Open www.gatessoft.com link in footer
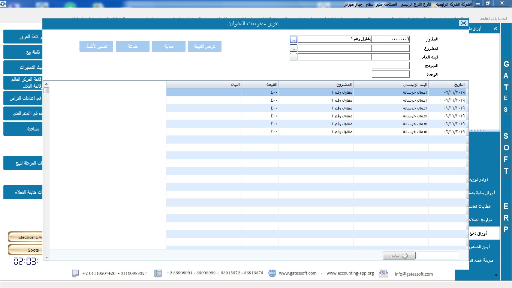This screenshot has width=512, height=288. [x=298, y=273]
